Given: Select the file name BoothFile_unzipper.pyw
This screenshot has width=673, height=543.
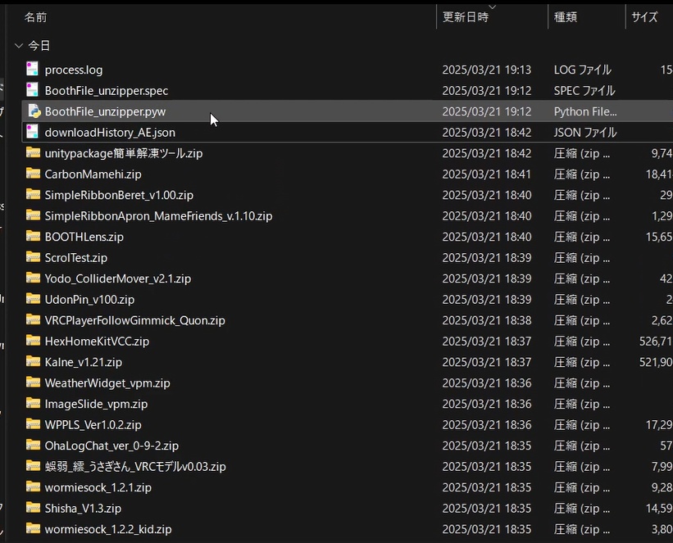Looking at the screenshot, I should (x=105, y=111).
